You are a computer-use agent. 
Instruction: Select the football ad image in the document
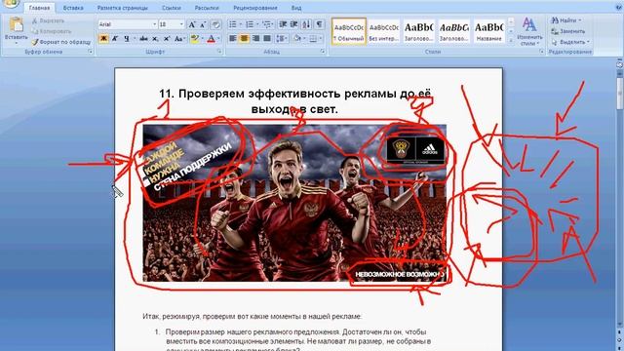294,203
